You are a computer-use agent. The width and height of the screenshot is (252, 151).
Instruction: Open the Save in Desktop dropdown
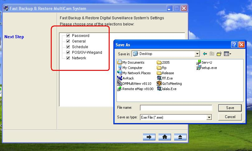click(197, 54)
